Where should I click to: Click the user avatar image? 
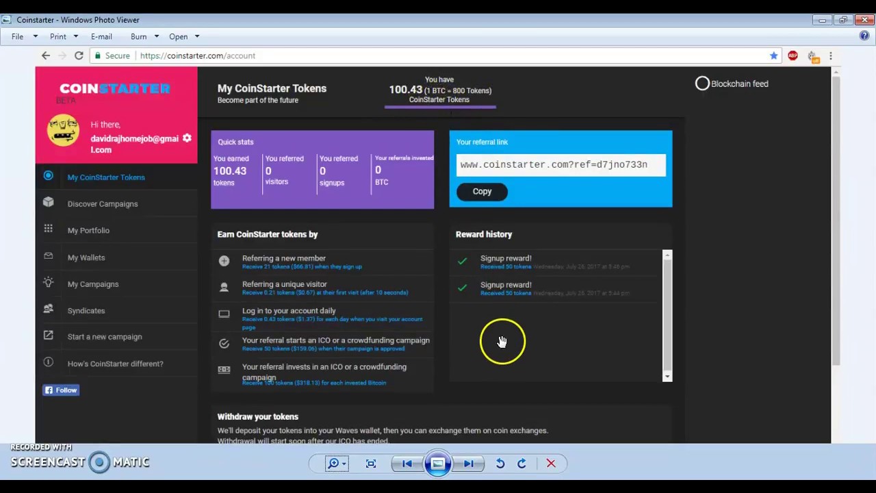pos(63,129)
